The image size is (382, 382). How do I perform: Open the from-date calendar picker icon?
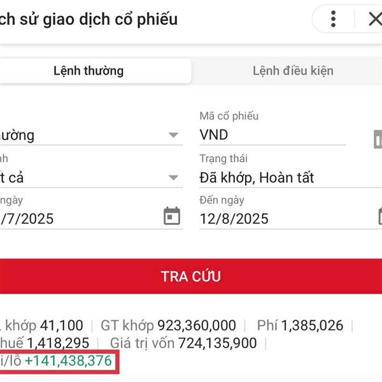pos(172,216)
